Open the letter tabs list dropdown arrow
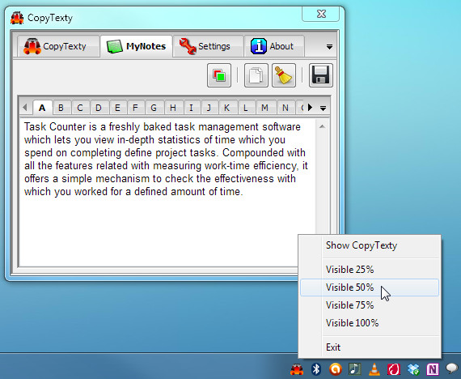 324,109
